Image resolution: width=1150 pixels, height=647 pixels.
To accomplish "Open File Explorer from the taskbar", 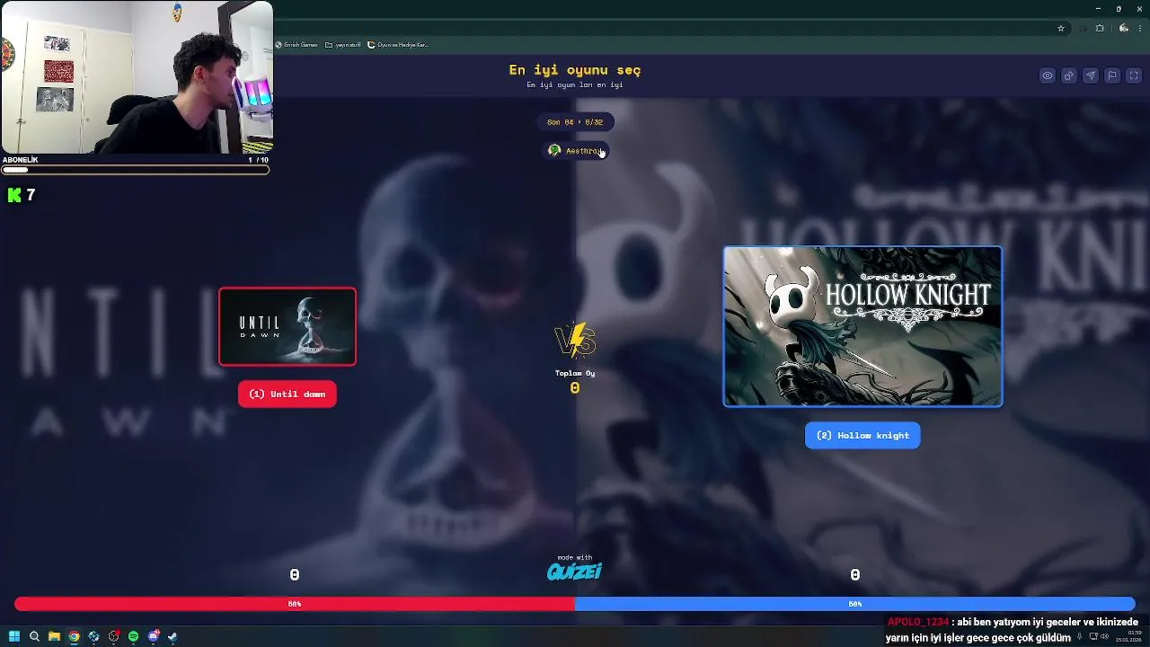I will pos(54,636).
